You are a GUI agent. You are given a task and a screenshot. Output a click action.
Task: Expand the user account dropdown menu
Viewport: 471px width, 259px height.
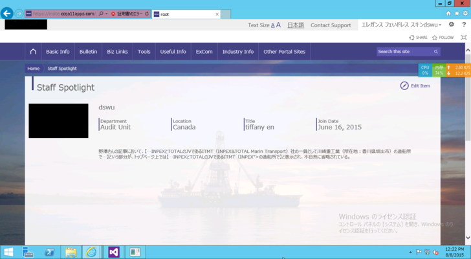[x=440, y=25]
